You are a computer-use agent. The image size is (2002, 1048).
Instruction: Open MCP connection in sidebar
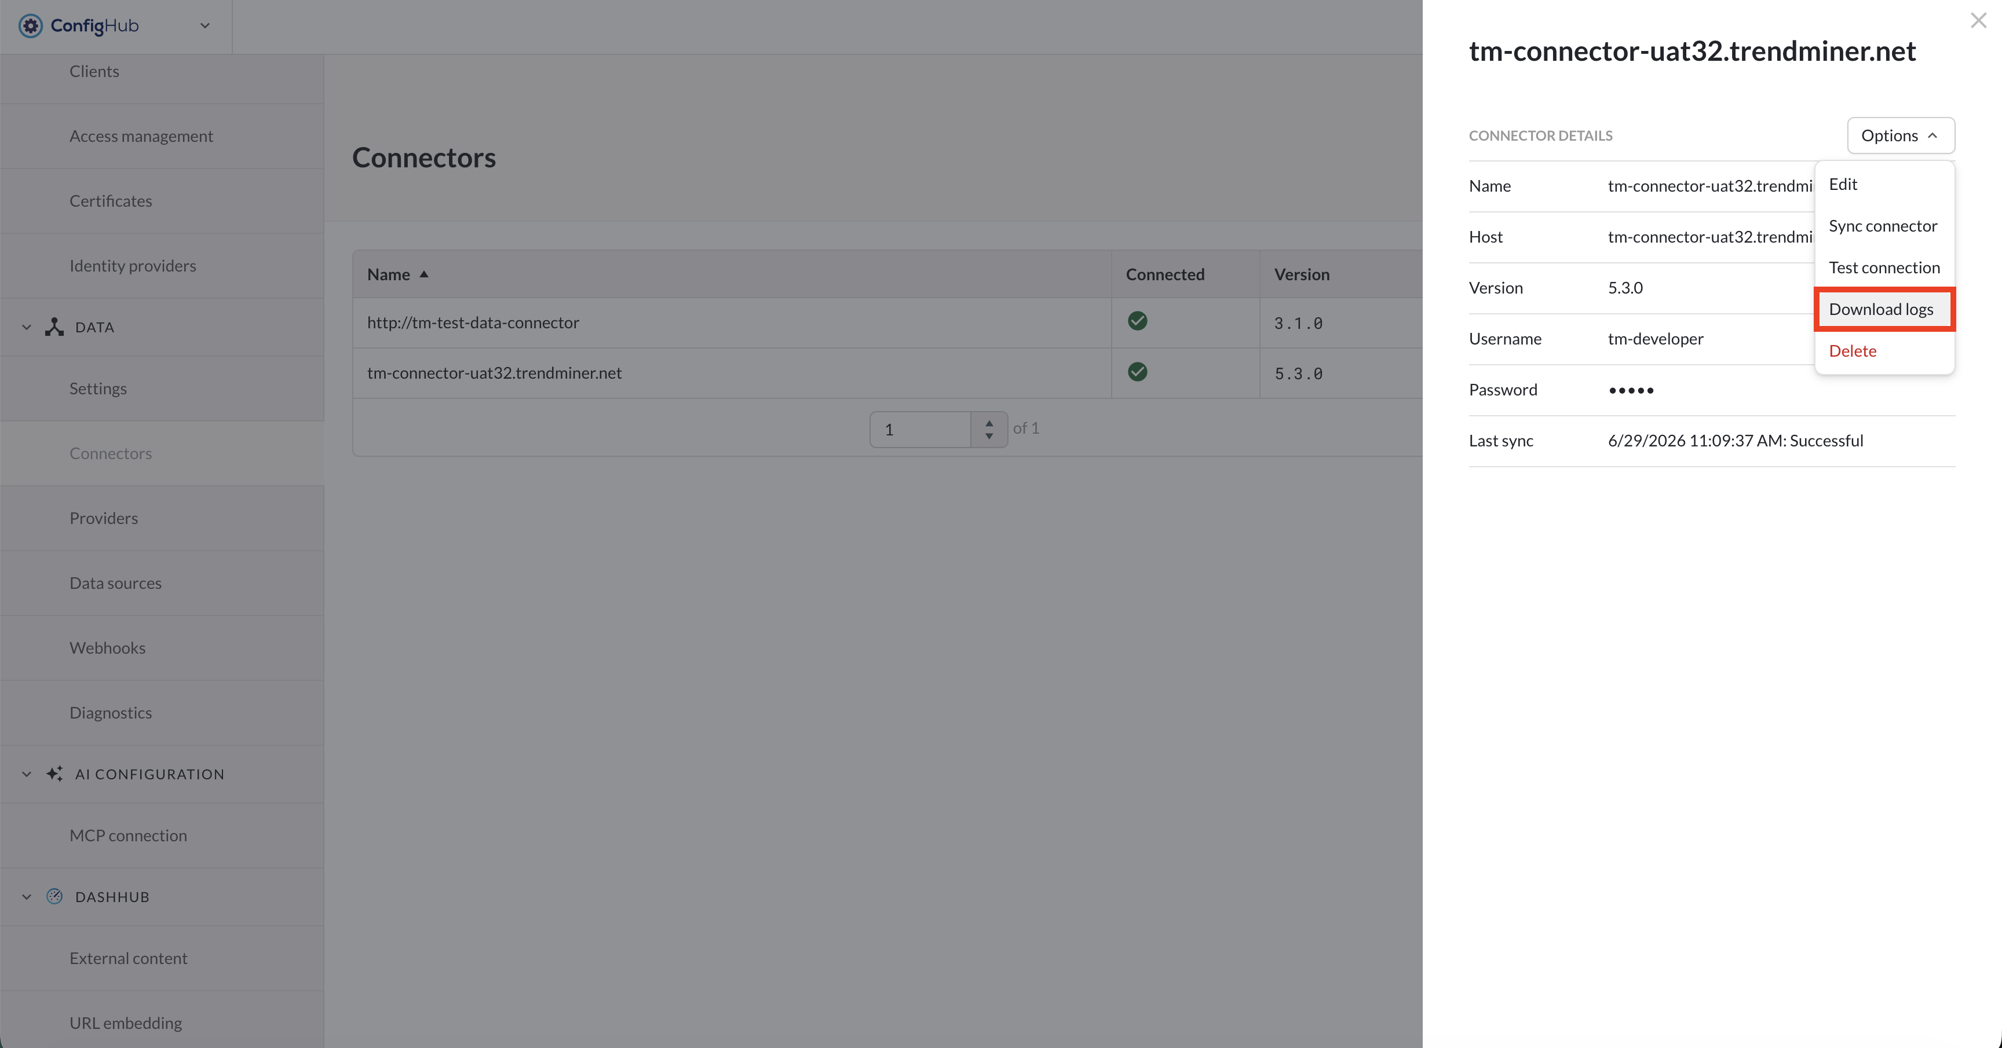click(162, 836)
